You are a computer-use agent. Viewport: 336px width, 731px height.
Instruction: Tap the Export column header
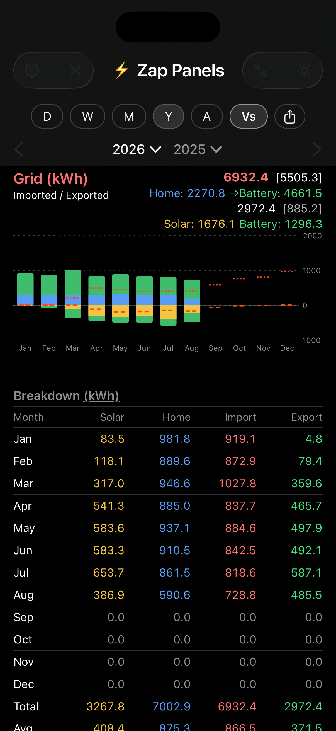point(307,417)
